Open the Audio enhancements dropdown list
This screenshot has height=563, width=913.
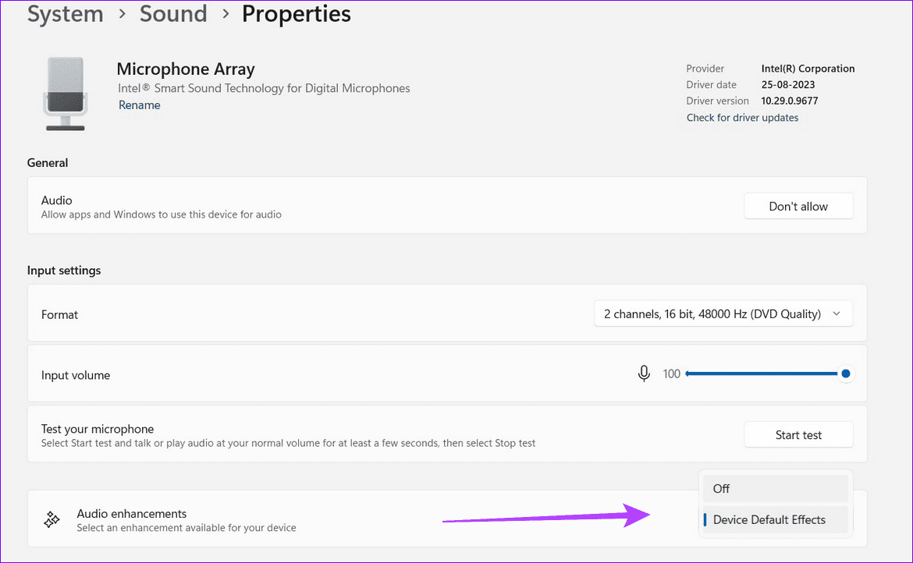point(775,519)
